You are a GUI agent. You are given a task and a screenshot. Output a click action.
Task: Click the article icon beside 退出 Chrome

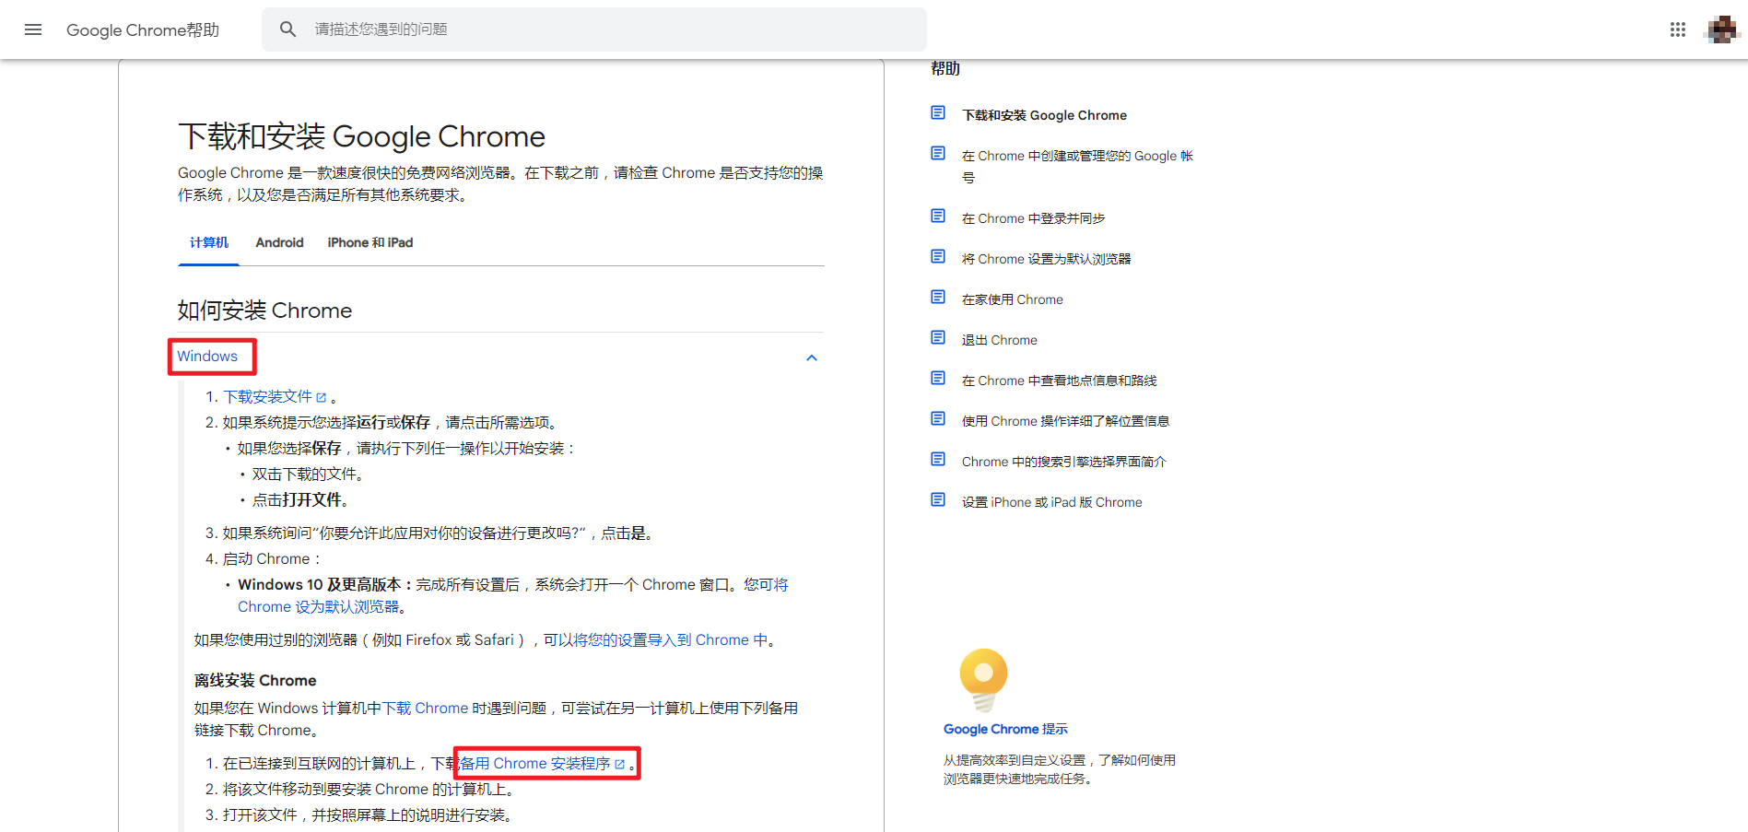tap(938, 338)
